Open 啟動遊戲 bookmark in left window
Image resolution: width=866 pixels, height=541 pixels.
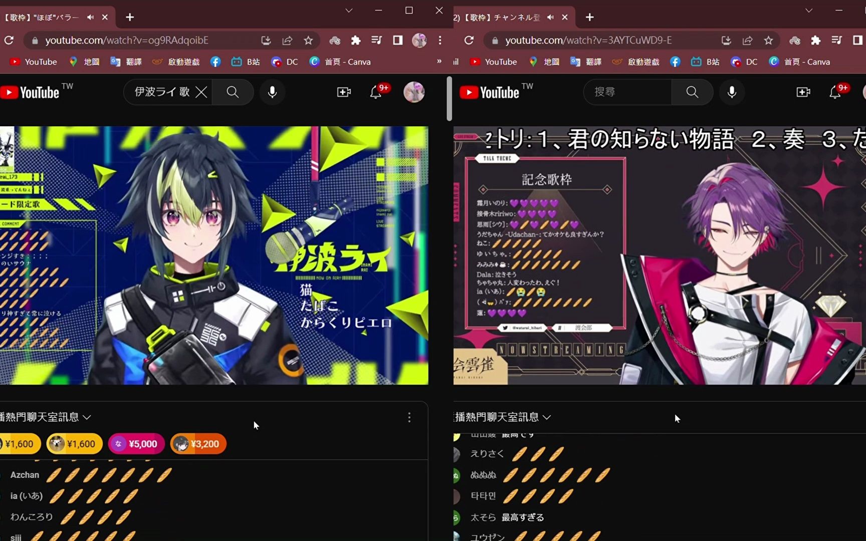click(x=176, y=62)
